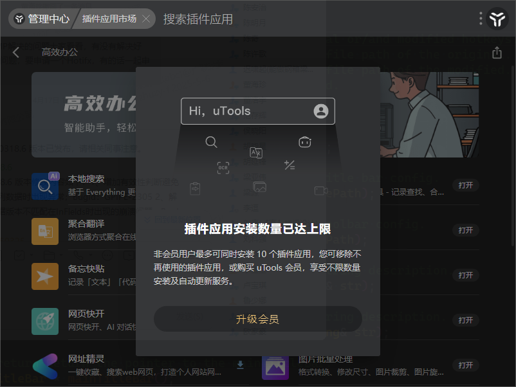516x387 pixels.
Task: Close the 插件应用市场 tab
Action: (146, 19)
